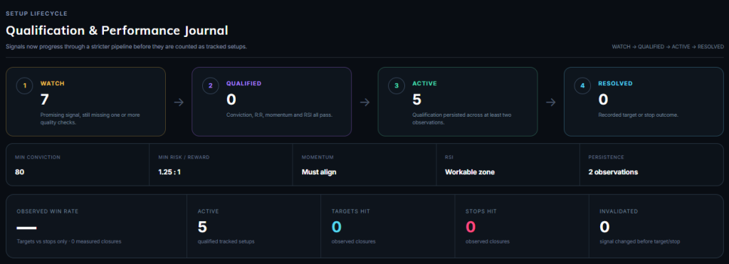This screenshot has height=264, width=729.
Task: Click the 'PERSISTENCE' label
Action: (x=607, y=157)
